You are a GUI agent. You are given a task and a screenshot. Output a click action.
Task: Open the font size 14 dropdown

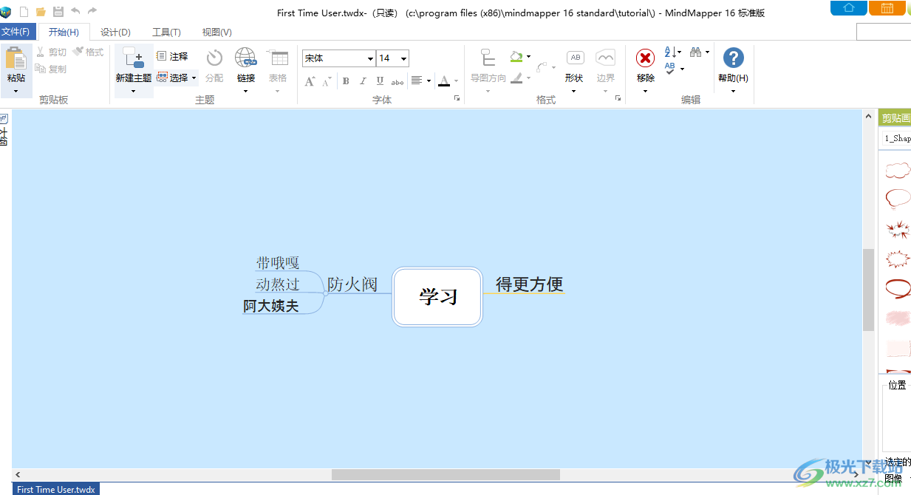coord(403,58)
